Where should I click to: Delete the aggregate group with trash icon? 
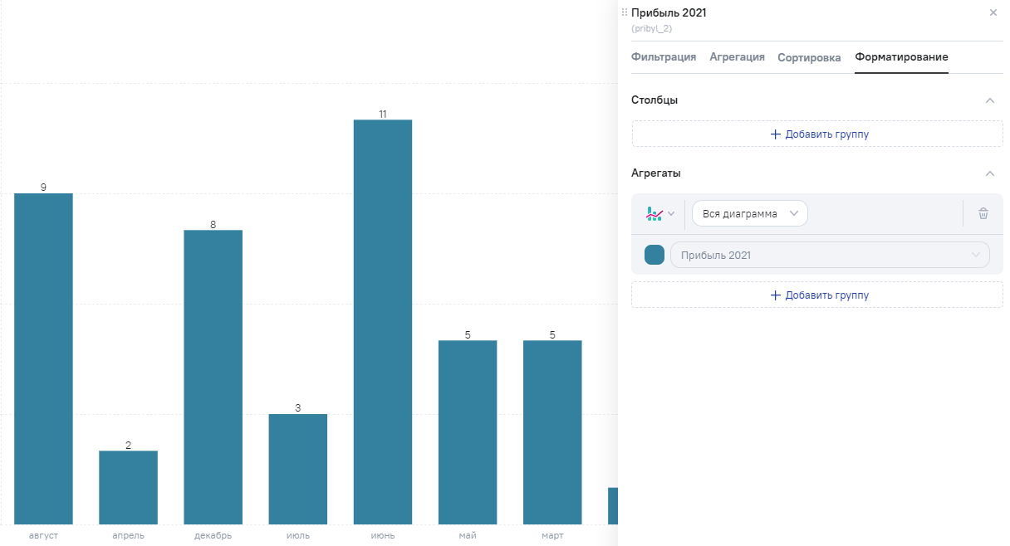[983, 214]
